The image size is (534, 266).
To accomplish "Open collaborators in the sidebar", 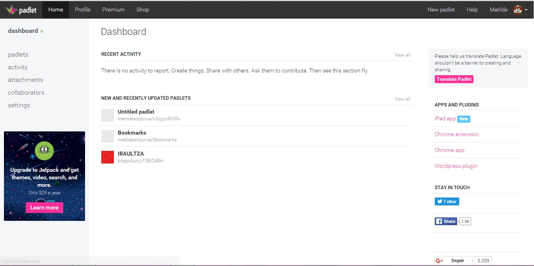I will (26, 93).
